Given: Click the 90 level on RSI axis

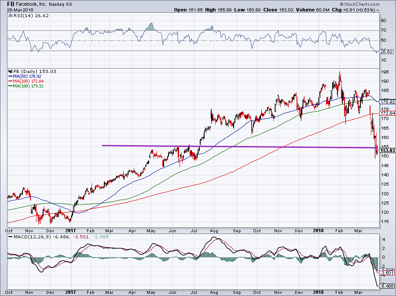Looking at the screenshot, I should [x=383, y=21].
